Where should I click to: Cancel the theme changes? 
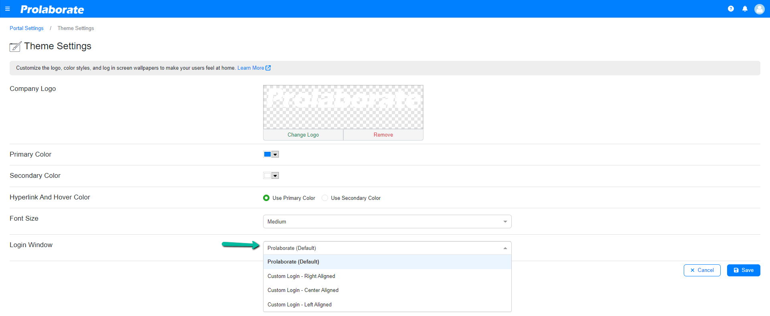click(x=702, y=270)
